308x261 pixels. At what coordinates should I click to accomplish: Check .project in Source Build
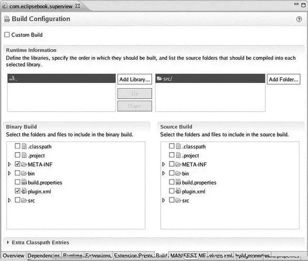pos(172,155)
